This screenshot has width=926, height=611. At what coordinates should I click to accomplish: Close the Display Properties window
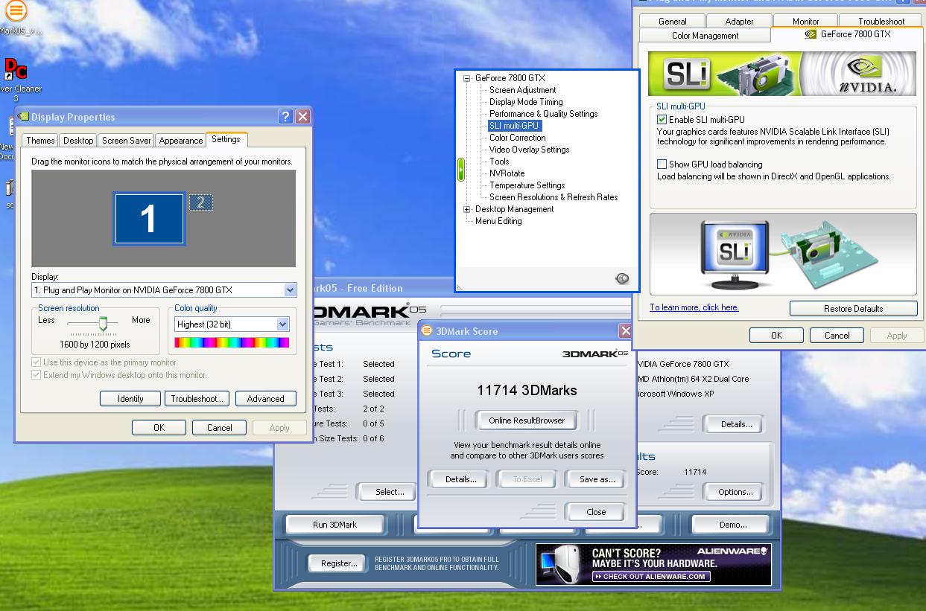click(302, 116)
